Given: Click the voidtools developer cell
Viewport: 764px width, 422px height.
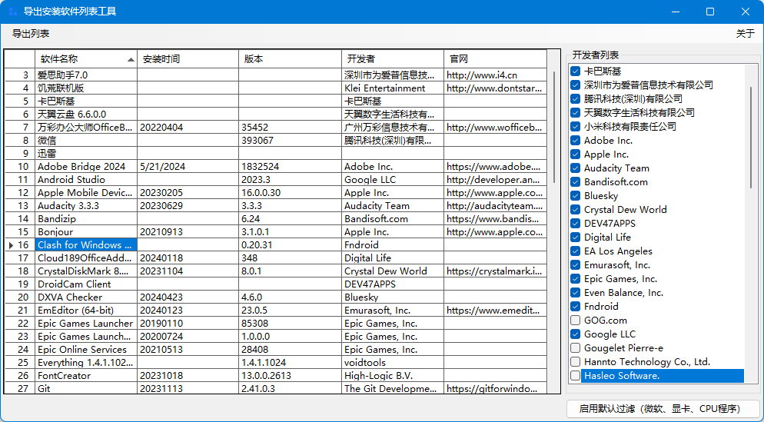Looking at the screenshot, I should tap(392, 363).
